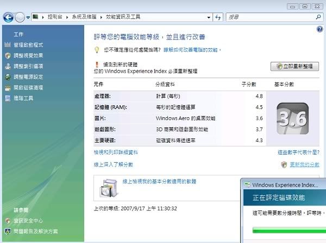Select the 控制台 breadcrumb
This screenshot has width=326, height=243.
pos(55,17)
